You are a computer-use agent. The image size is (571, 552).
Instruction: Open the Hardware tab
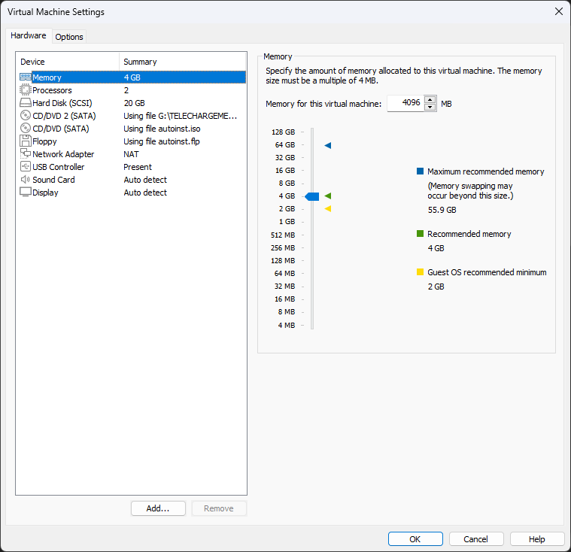tap(29, 36)
